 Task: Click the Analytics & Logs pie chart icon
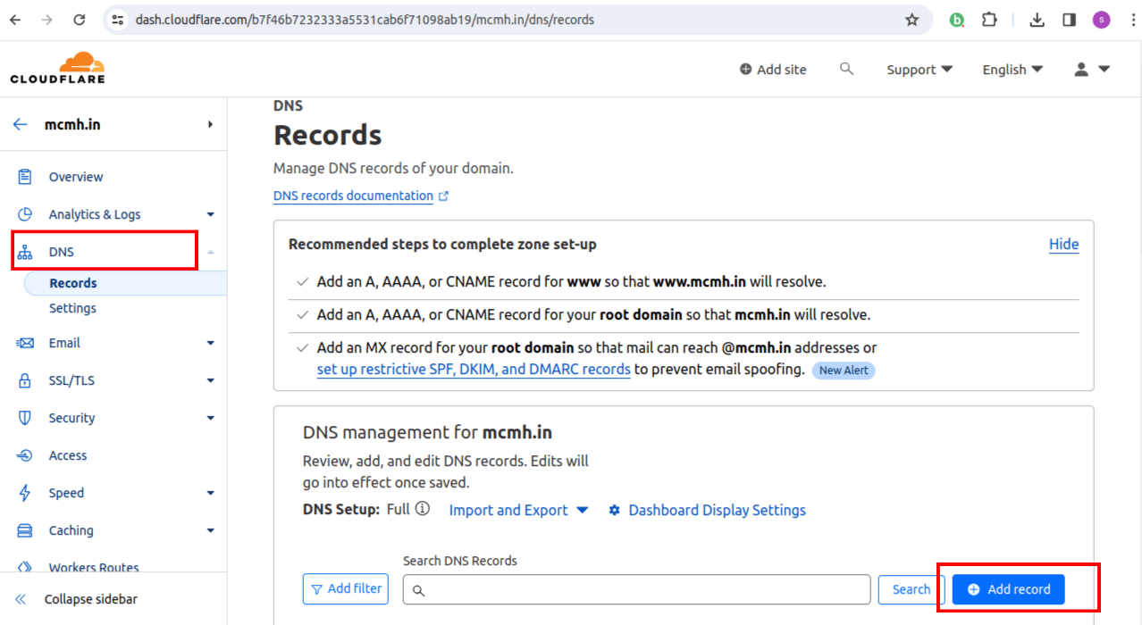pos(25,213)
